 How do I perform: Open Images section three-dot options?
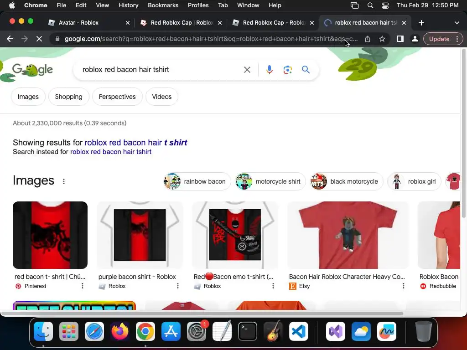64,181
